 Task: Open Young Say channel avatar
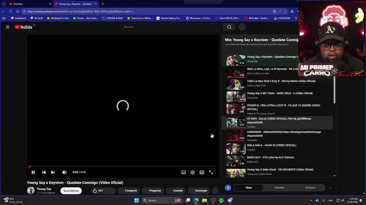(31, 190)
